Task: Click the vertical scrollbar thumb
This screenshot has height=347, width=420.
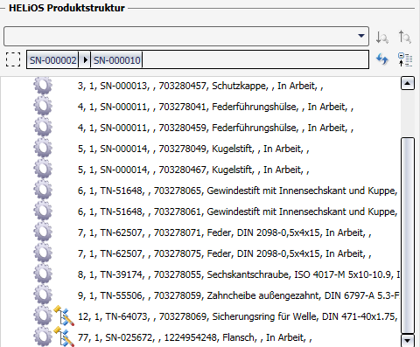Action: coord(408,235)
